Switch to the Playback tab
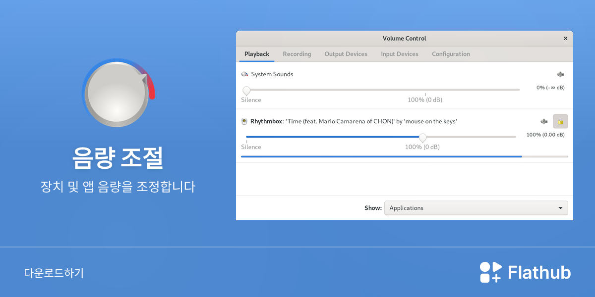Image resolution: width=595 pixels, height=297 pixels. tap(257, 54)
